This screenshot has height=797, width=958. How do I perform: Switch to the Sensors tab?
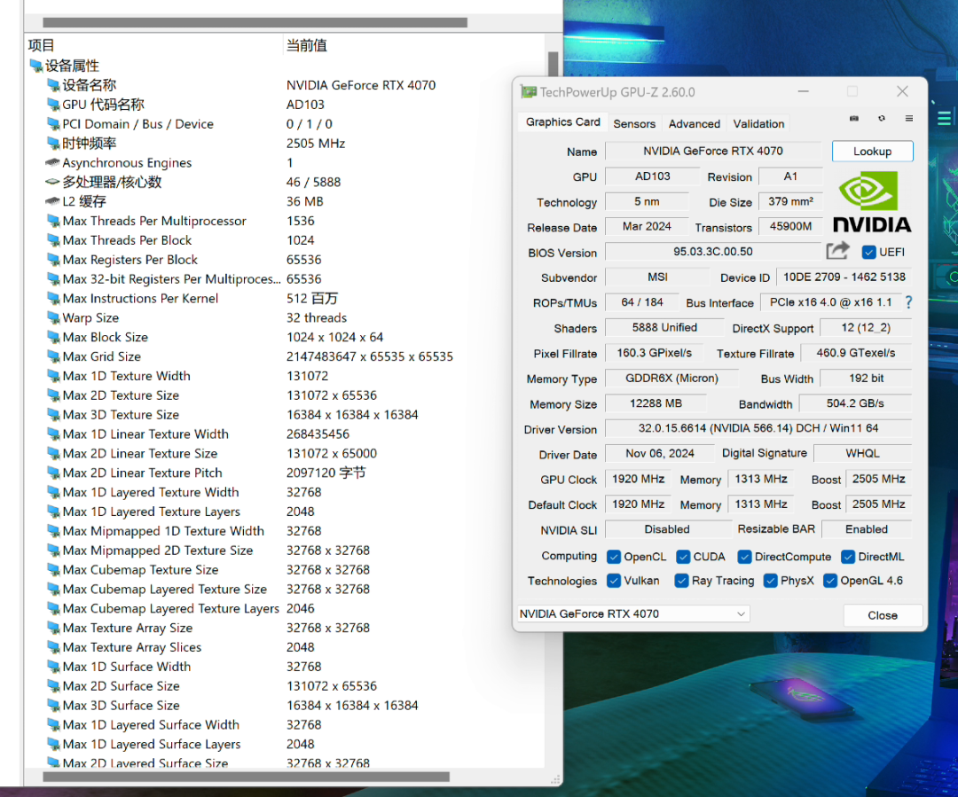pyautogui.click(x=634, y=123)
